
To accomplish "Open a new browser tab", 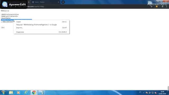I will (63, 2).
